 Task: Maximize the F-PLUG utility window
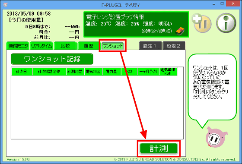[222, 4]
